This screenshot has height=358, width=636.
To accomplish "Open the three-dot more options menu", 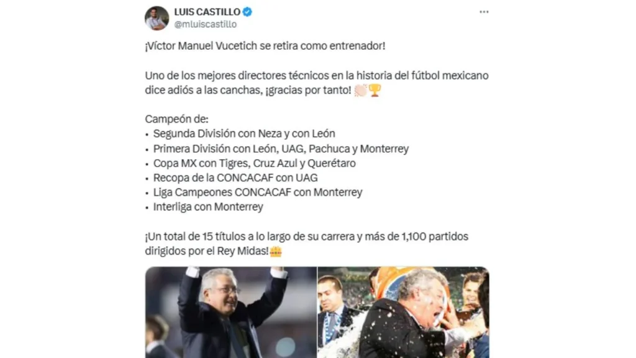I will (484, 12).
